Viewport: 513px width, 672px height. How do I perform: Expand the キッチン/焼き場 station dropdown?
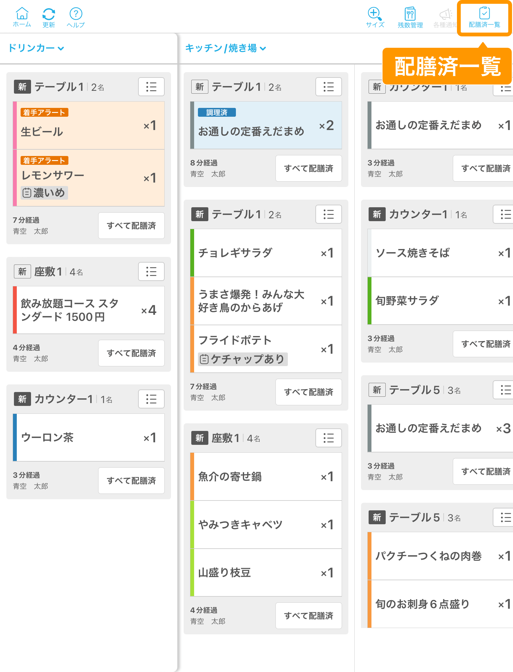click(225, 48)
